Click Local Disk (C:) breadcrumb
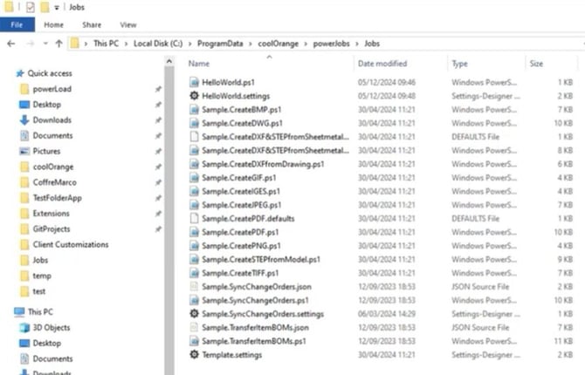The width and height of the screenshot is (585, 375). click(x=158, y=44)
